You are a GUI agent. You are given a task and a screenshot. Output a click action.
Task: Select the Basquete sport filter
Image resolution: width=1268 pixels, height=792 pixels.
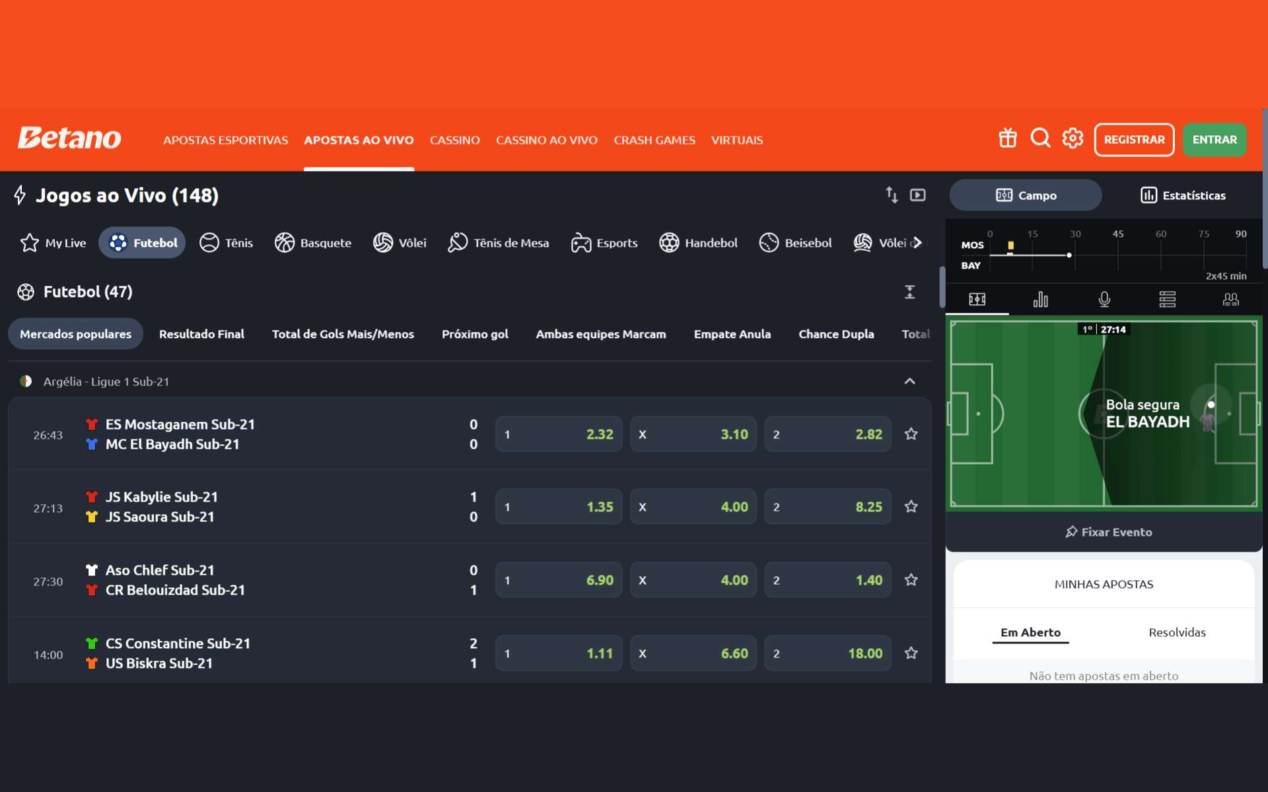tap(313, 243)
